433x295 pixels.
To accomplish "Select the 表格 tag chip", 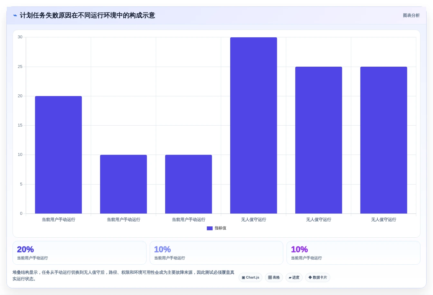I will point(274,278).
